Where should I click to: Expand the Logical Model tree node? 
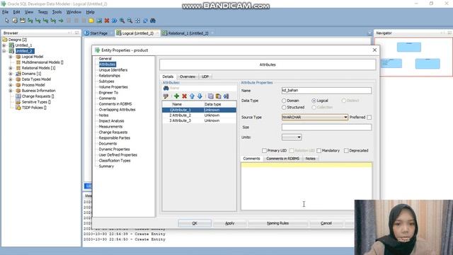pos(11,57)
